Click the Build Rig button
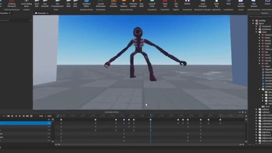This screenshot has height=153, width=272. [216, 4]
